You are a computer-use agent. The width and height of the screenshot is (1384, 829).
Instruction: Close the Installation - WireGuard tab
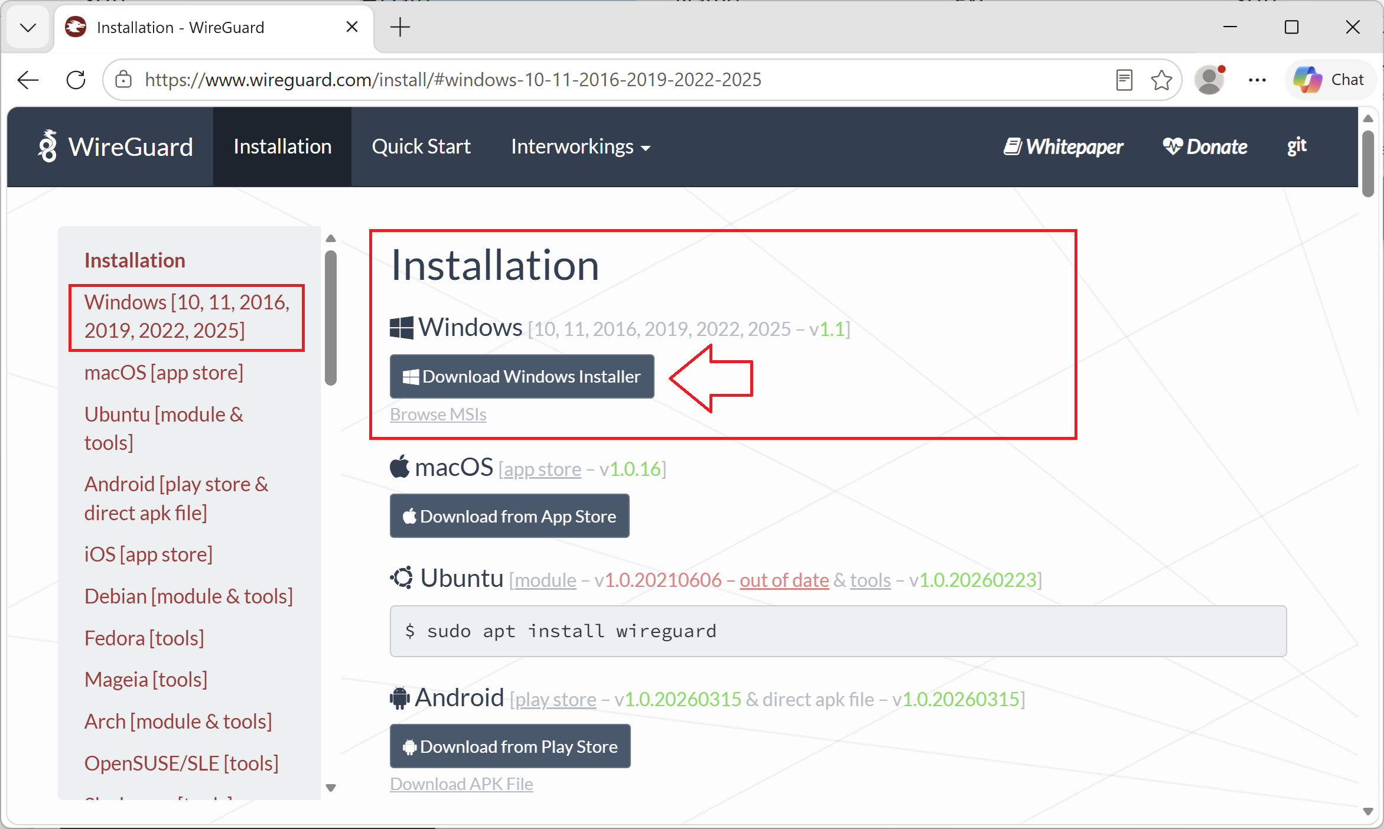[x=351, y=27]
